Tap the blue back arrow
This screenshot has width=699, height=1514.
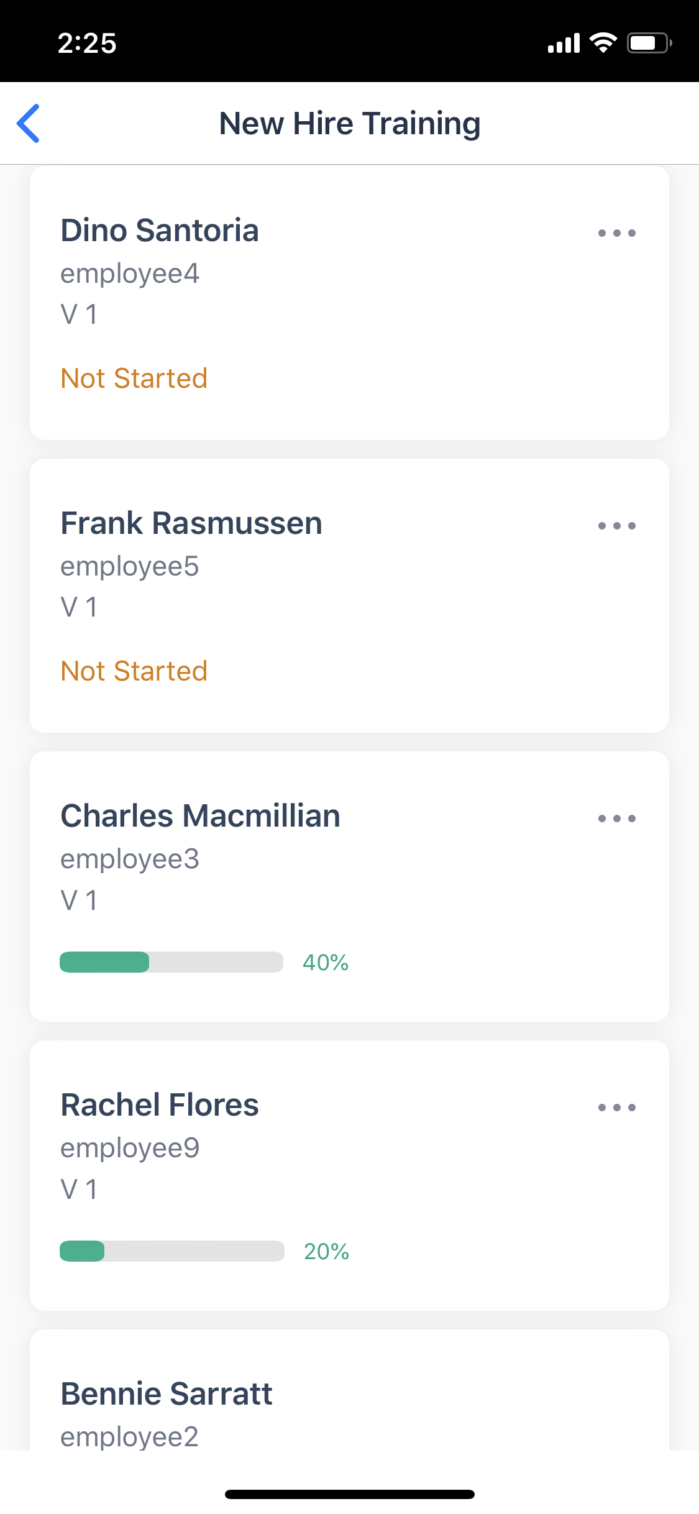[29, 124]
